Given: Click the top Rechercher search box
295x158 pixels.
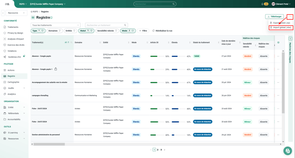Looking at the screenshot, I should 155,4.
